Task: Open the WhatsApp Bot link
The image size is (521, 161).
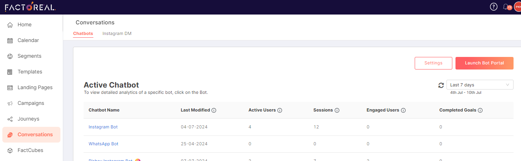Action: (104, 144)
